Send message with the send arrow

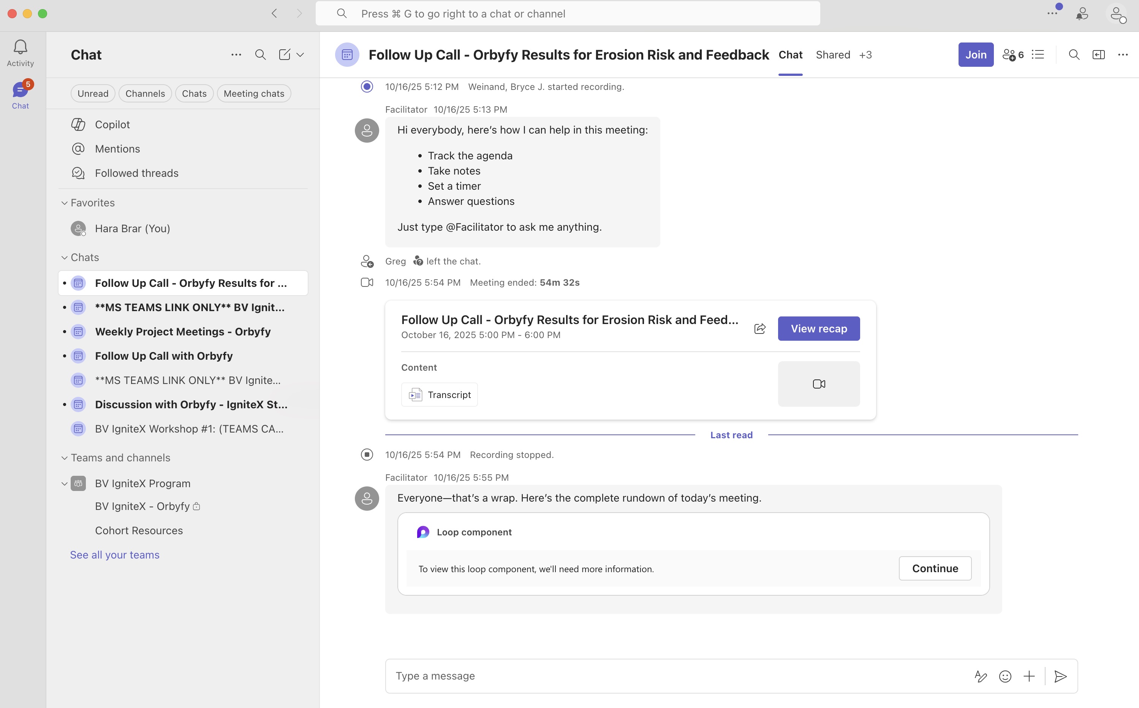1061,676
